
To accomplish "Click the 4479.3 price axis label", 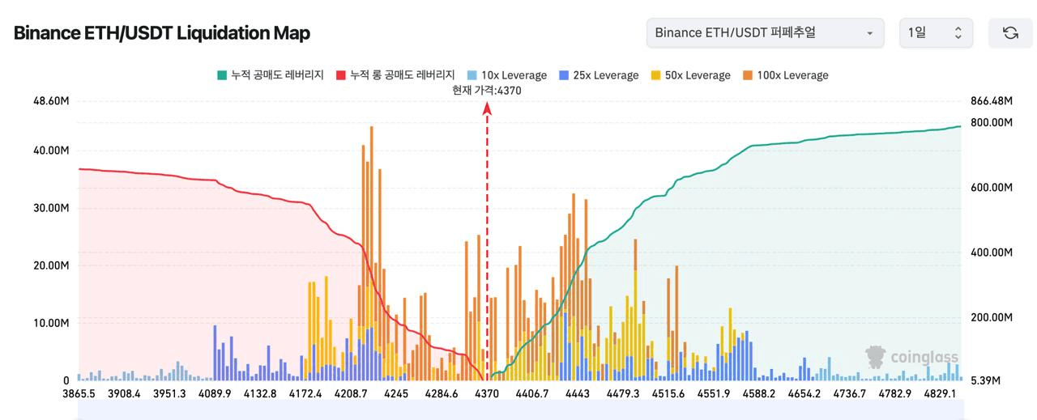I will (x=622, y=394).
